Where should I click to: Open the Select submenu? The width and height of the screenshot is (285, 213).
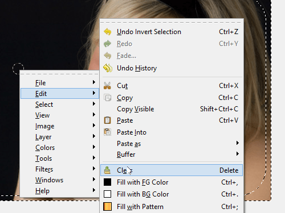pyautogui.click(x=60, y=104)
